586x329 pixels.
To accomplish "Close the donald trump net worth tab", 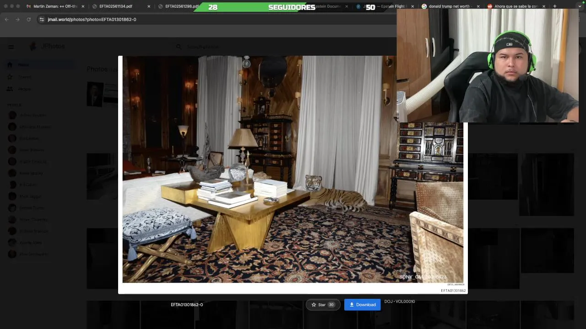I will pyautogui.click(x=478, y=6).
